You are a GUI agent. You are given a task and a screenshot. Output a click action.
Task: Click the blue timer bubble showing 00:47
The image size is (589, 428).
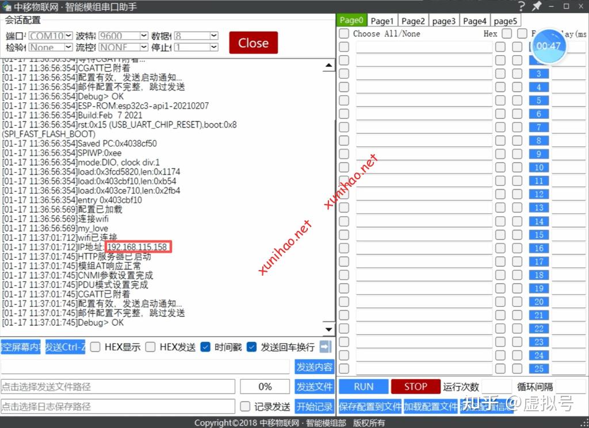click(548, 45)
